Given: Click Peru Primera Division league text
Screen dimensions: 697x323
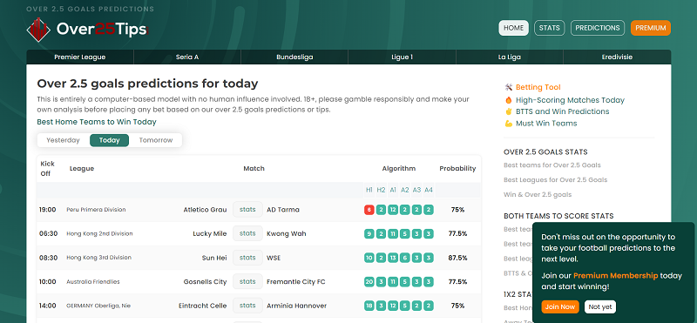Looking at the screenshot, I should (96, 210).
